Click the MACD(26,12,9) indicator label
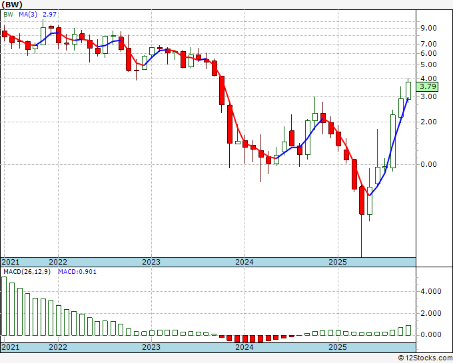453x363 pixels. (27, 272)
